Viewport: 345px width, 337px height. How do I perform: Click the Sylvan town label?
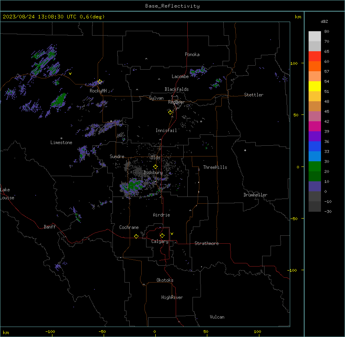pyautogui.click(x=156, y=98)
